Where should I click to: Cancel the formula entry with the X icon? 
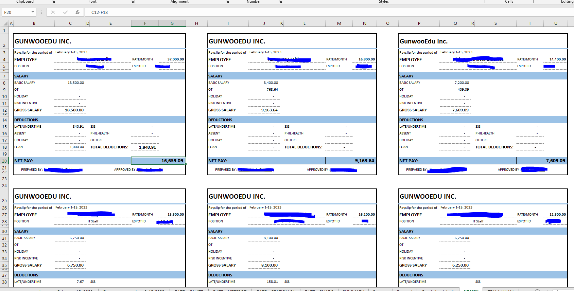point(53,12)
